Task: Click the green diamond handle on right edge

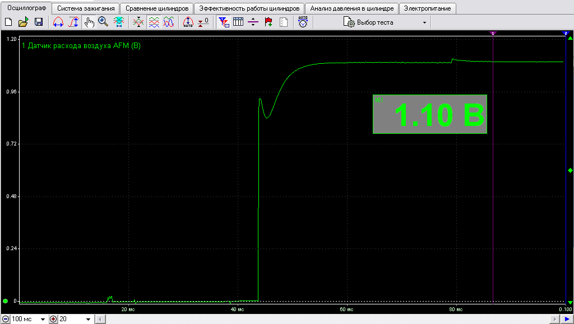Action: tap(570, 171)
